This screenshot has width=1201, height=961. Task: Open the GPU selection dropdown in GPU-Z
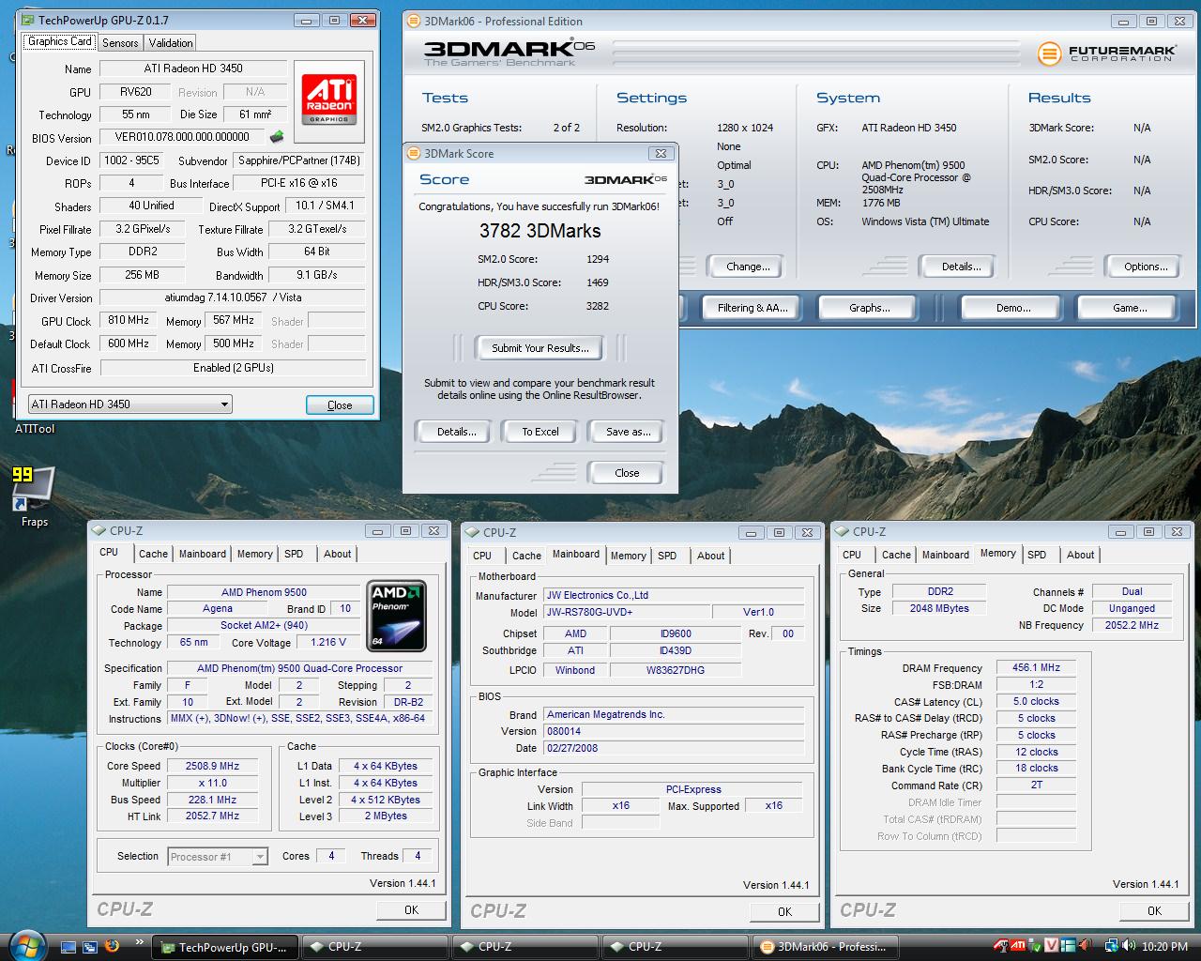(x=129, y=404)
